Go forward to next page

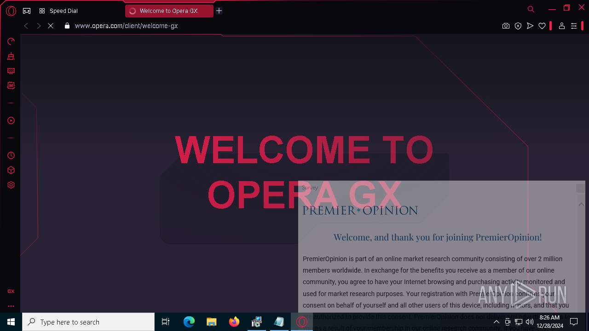coord(39,26)
